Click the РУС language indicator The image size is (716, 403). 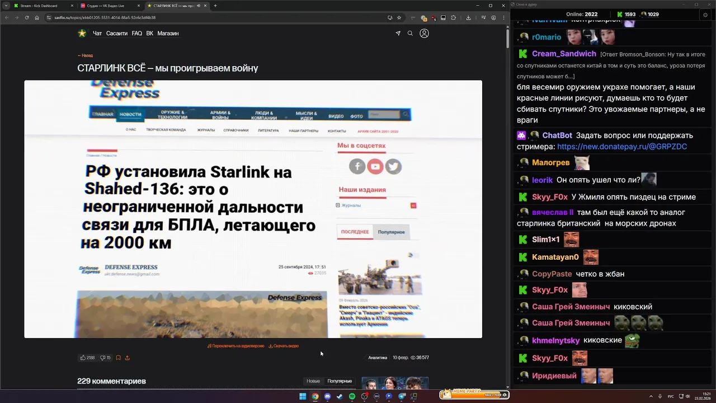[x=671, y=396]
